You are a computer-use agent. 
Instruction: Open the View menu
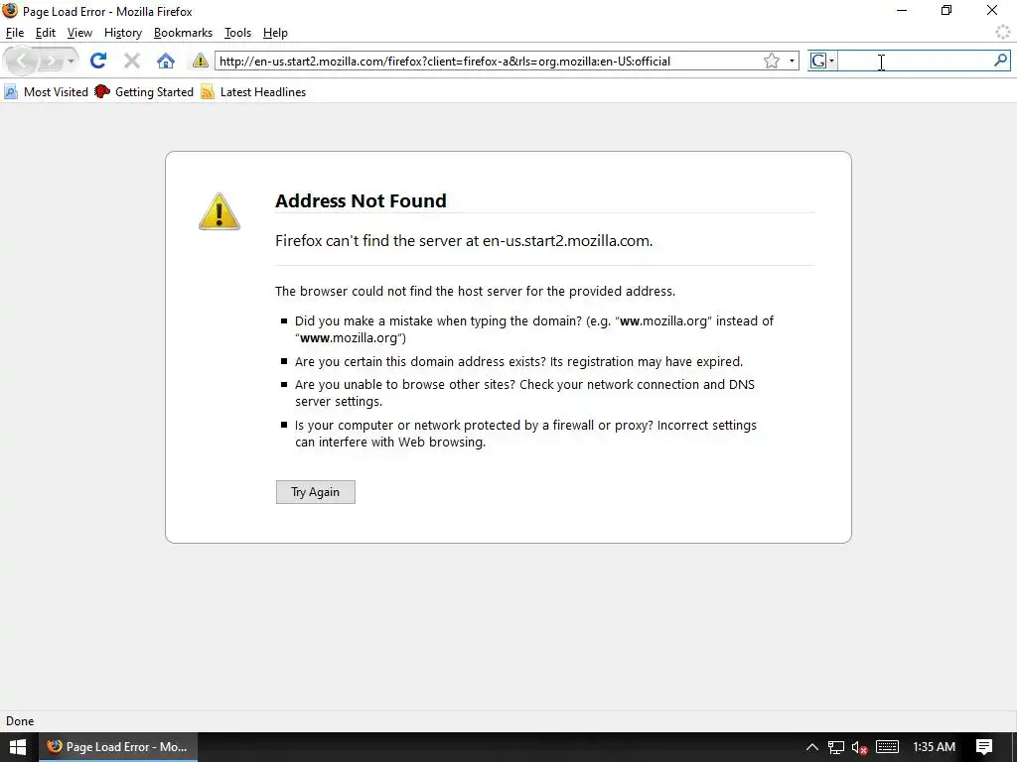coord(79,33)
